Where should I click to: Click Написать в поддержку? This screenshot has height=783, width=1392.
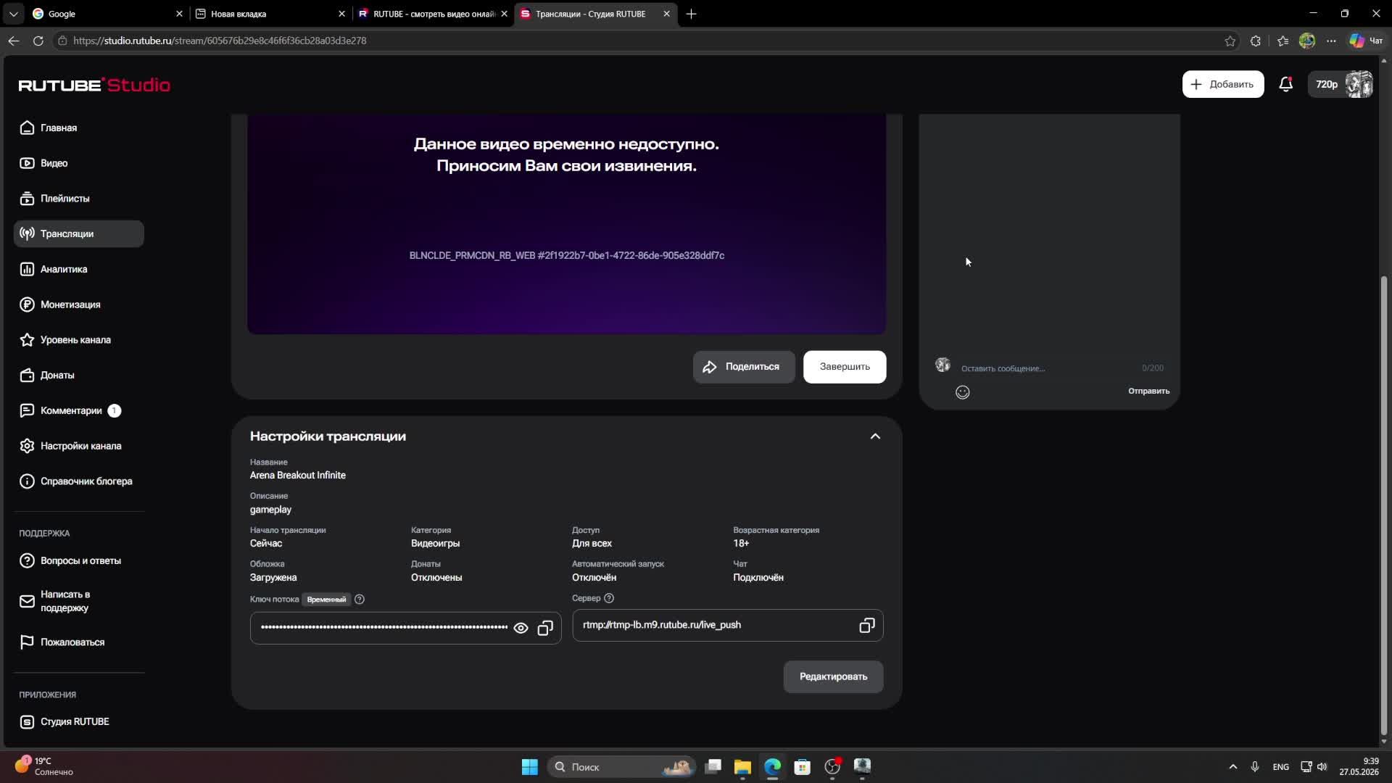[x=78, y=601]
